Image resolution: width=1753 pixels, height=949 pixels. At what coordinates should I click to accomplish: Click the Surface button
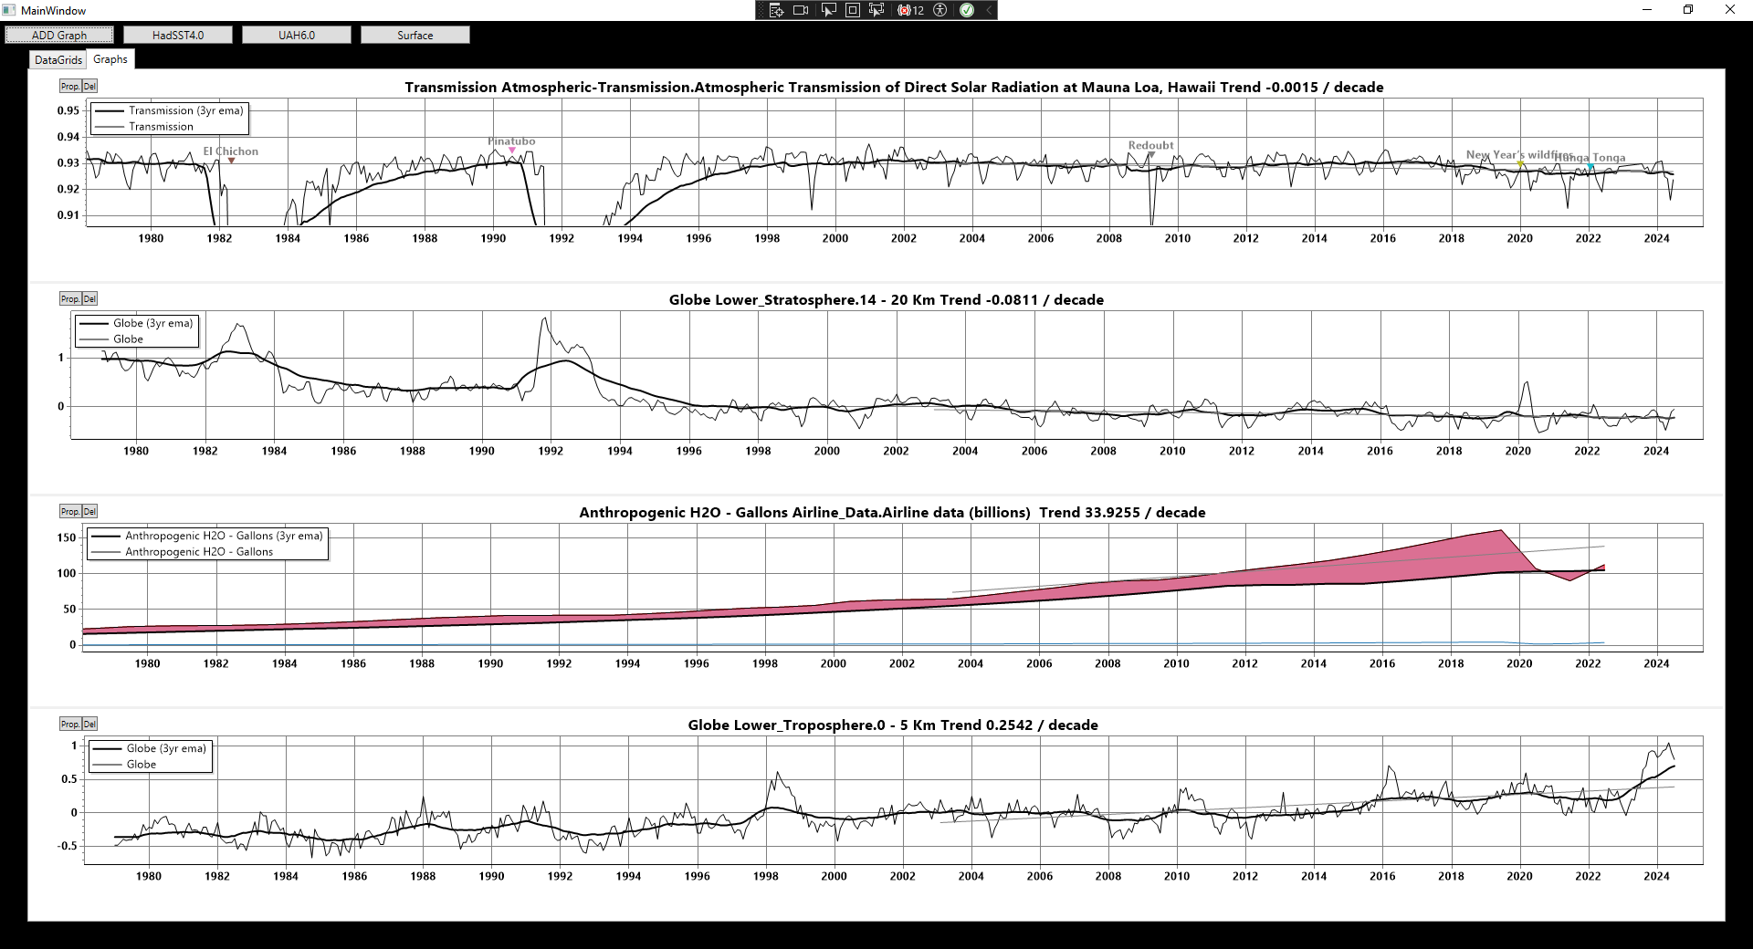pyautogui.click(x=415, y=35)
